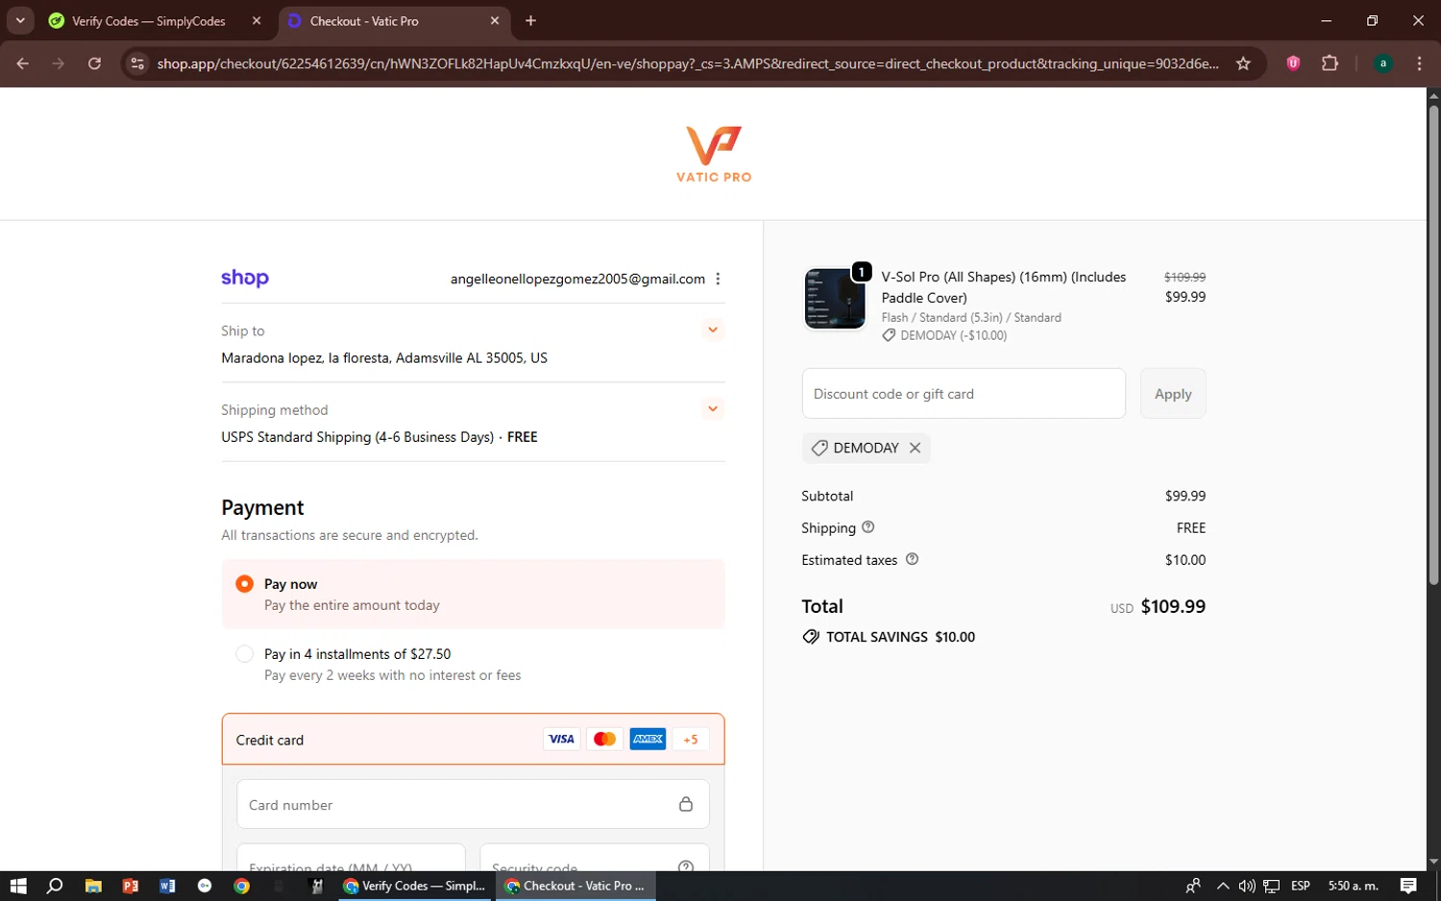The width and height of the screenshot is (1441, 901).
Task: Go forward in browser history
Action: (x=59, y=63)
